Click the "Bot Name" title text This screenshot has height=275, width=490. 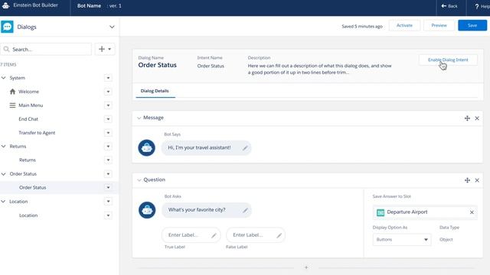[x=89, y=6]
